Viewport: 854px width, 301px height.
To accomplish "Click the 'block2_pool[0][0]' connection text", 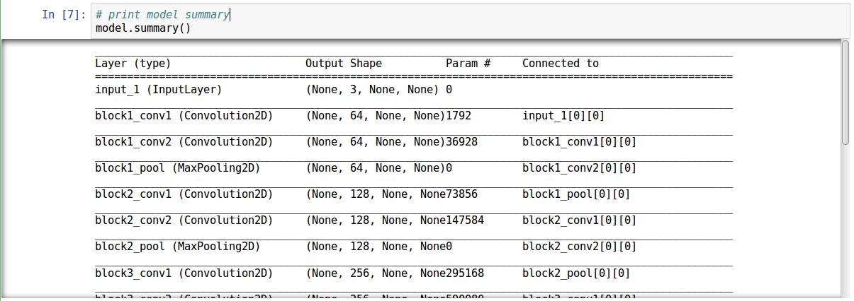I will coord(576,273).
